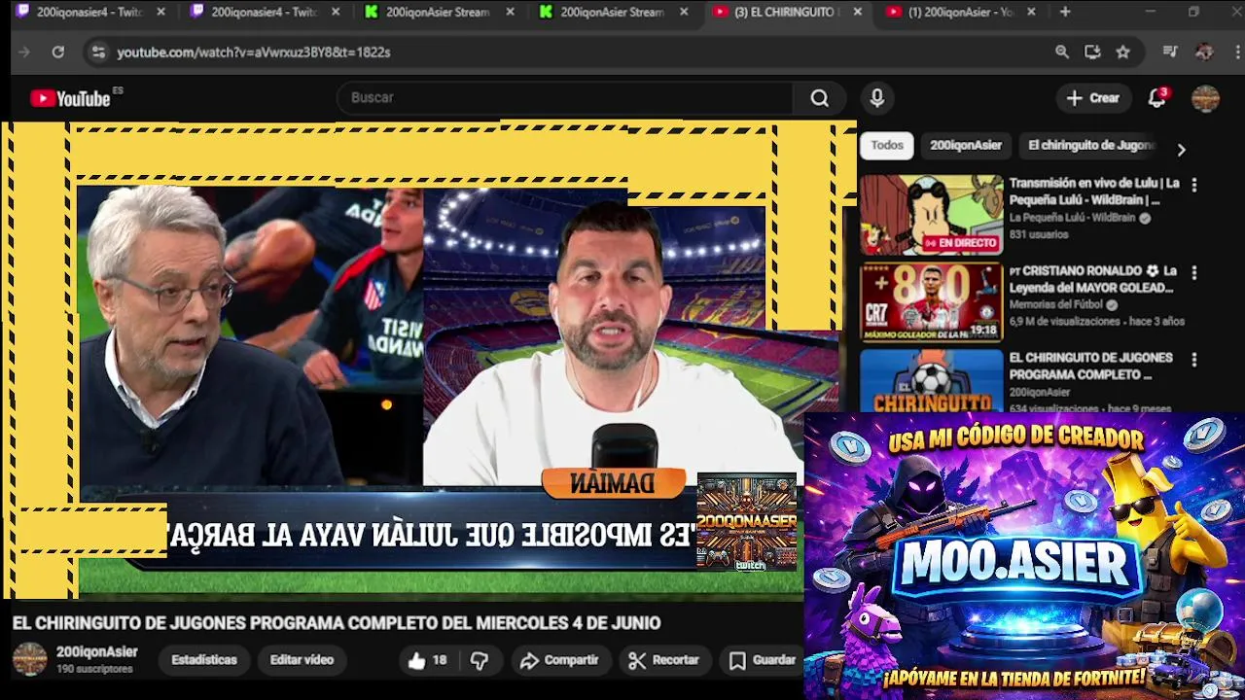
Task: Open 'CRISTIANO RONALDO La Leyenda del MAYOR' title
Action: 1094,279
